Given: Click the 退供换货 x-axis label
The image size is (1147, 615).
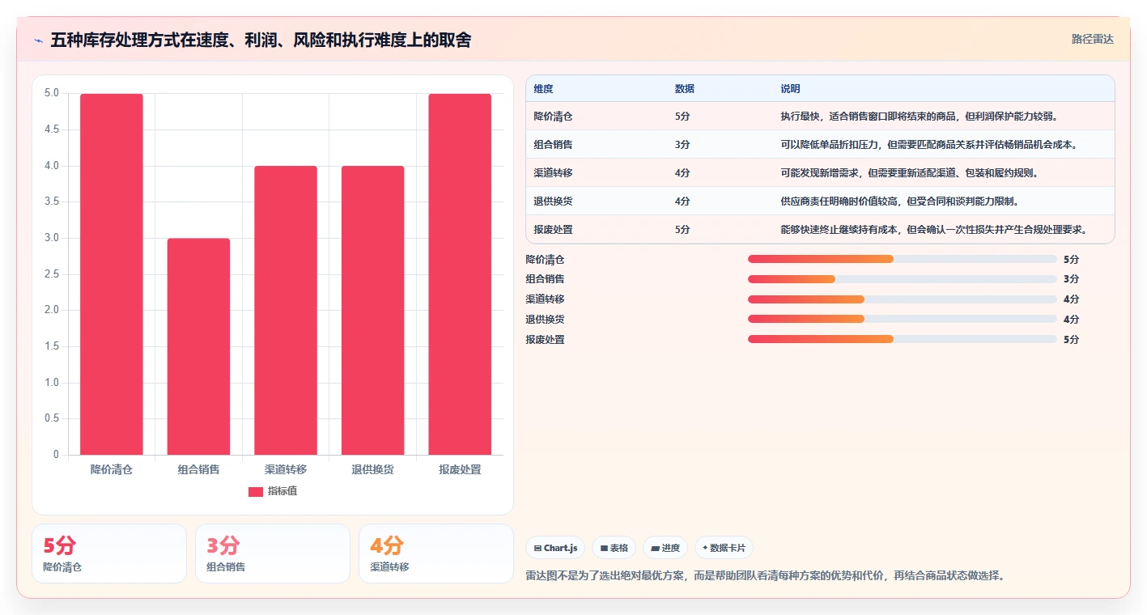Looking at the screenshot, I should 372,469.
